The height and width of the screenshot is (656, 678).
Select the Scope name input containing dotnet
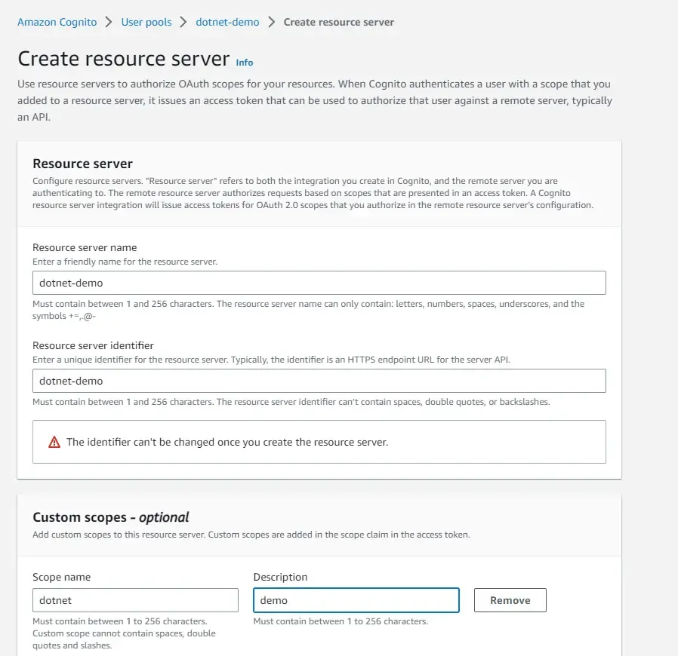point(134,600)
